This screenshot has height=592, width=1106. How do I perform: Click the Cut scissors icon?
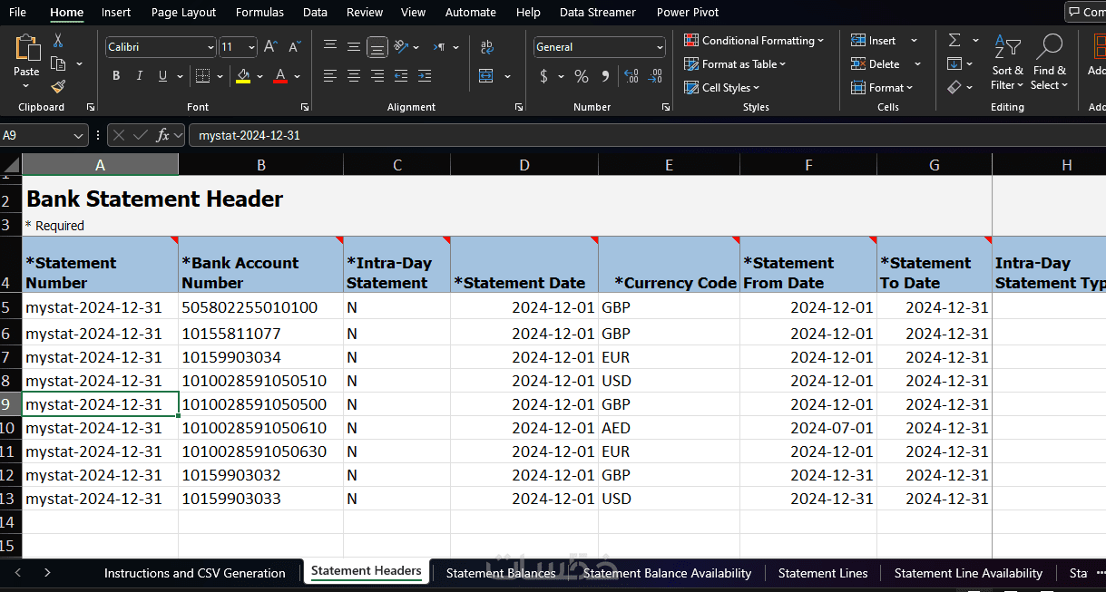58,41
